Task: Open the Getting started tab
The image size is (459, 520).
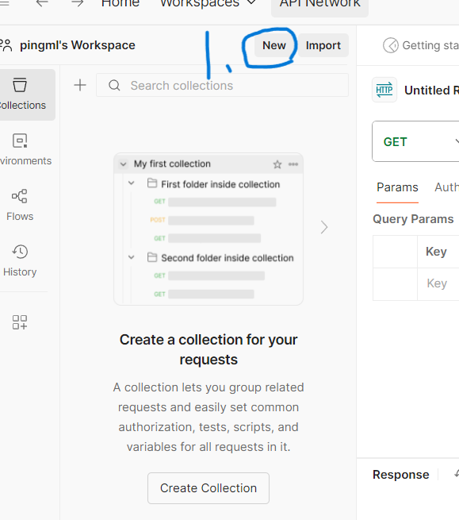Action: point(421,45)
